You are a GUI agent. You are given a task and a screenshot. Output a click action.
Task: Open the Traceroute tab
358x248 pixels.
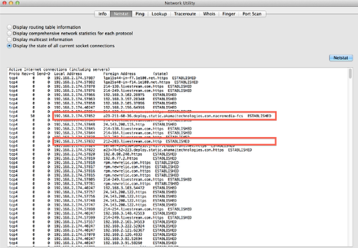(185, 14)
